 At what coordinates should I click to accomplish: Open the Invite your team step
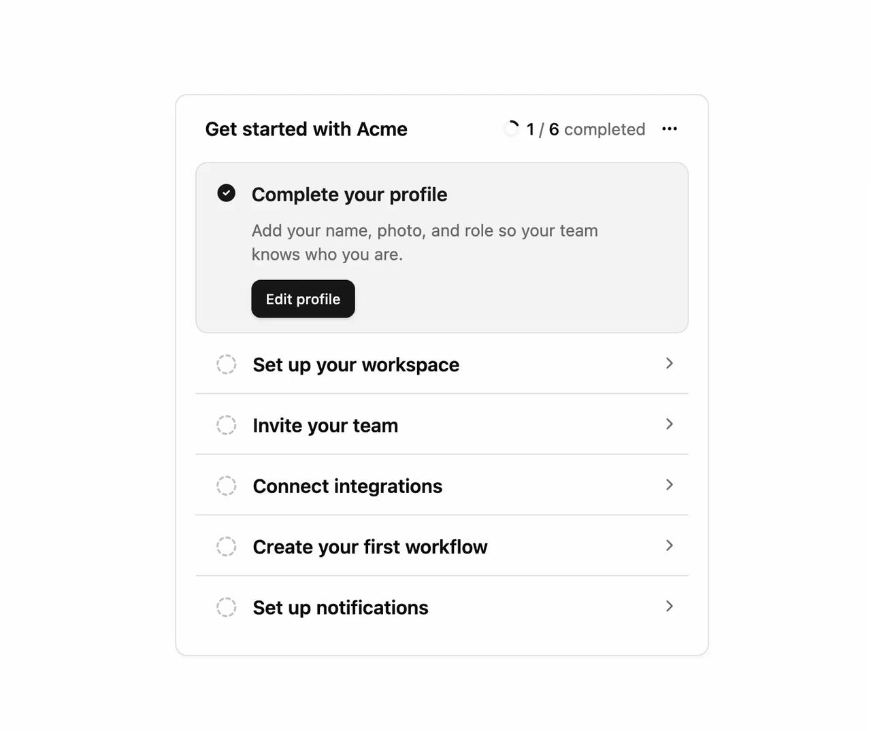pyautogui.click(x=442, y=424)
